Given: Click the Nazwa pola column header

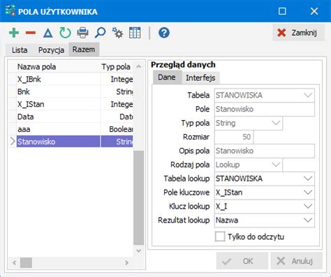Looking at the screenshot, I should (59, 67).
